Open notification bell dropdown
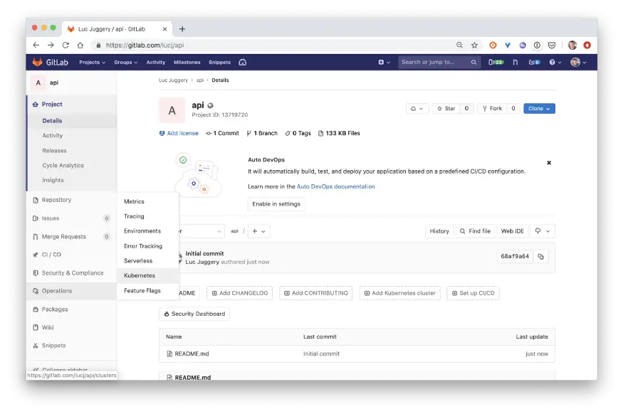623x414 pixels. coord(417,108)
